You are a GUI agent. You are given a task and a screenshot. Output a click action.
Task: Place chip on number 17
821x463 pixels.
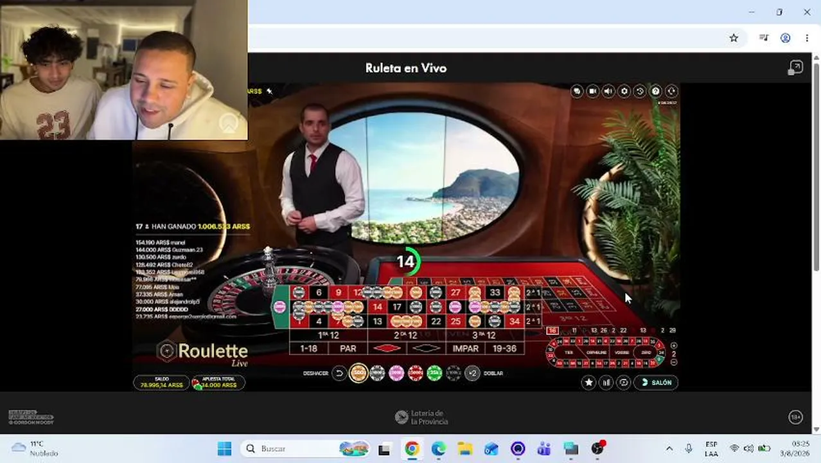(x=397, y=307)
